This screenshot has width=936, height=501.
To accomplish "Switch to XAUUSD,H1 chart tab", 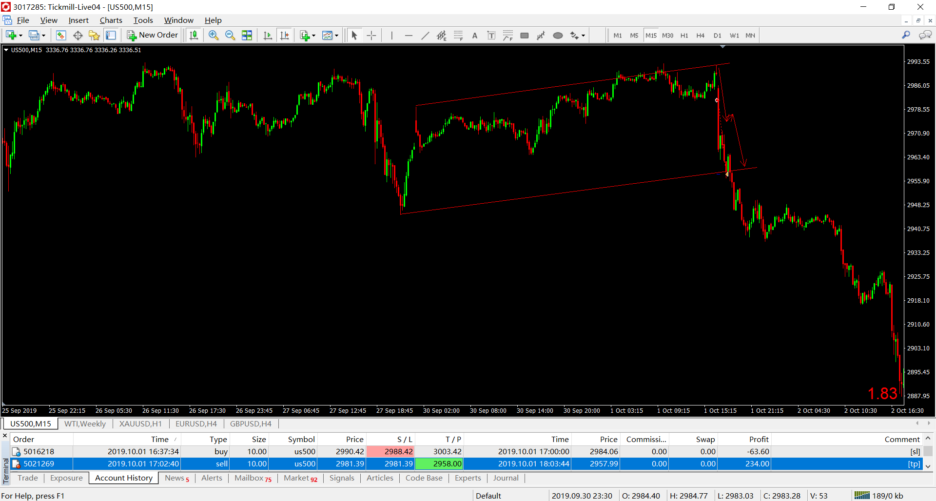I will [140, 424].
